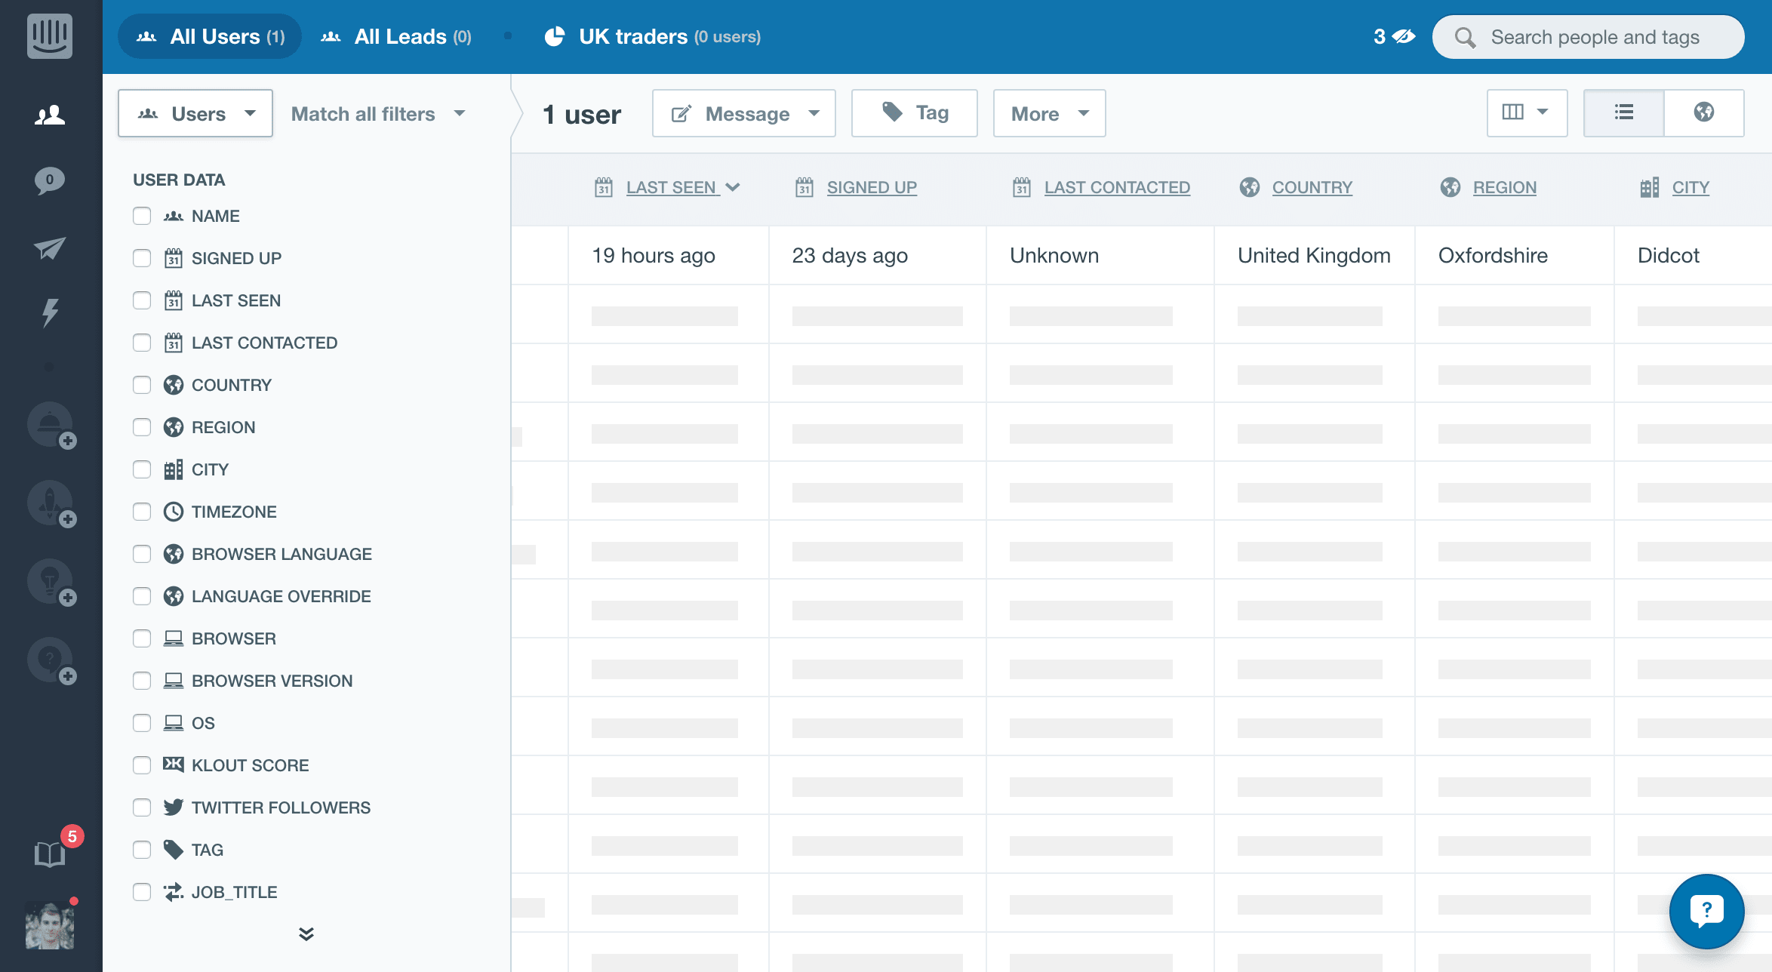Screen dimensions: 1772x972
Task: Open the Users dropdown
Action: click(x=195, y=113)
